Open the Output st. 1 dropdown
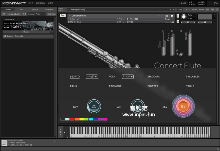220x151 pixels. [x=114, y=19]
